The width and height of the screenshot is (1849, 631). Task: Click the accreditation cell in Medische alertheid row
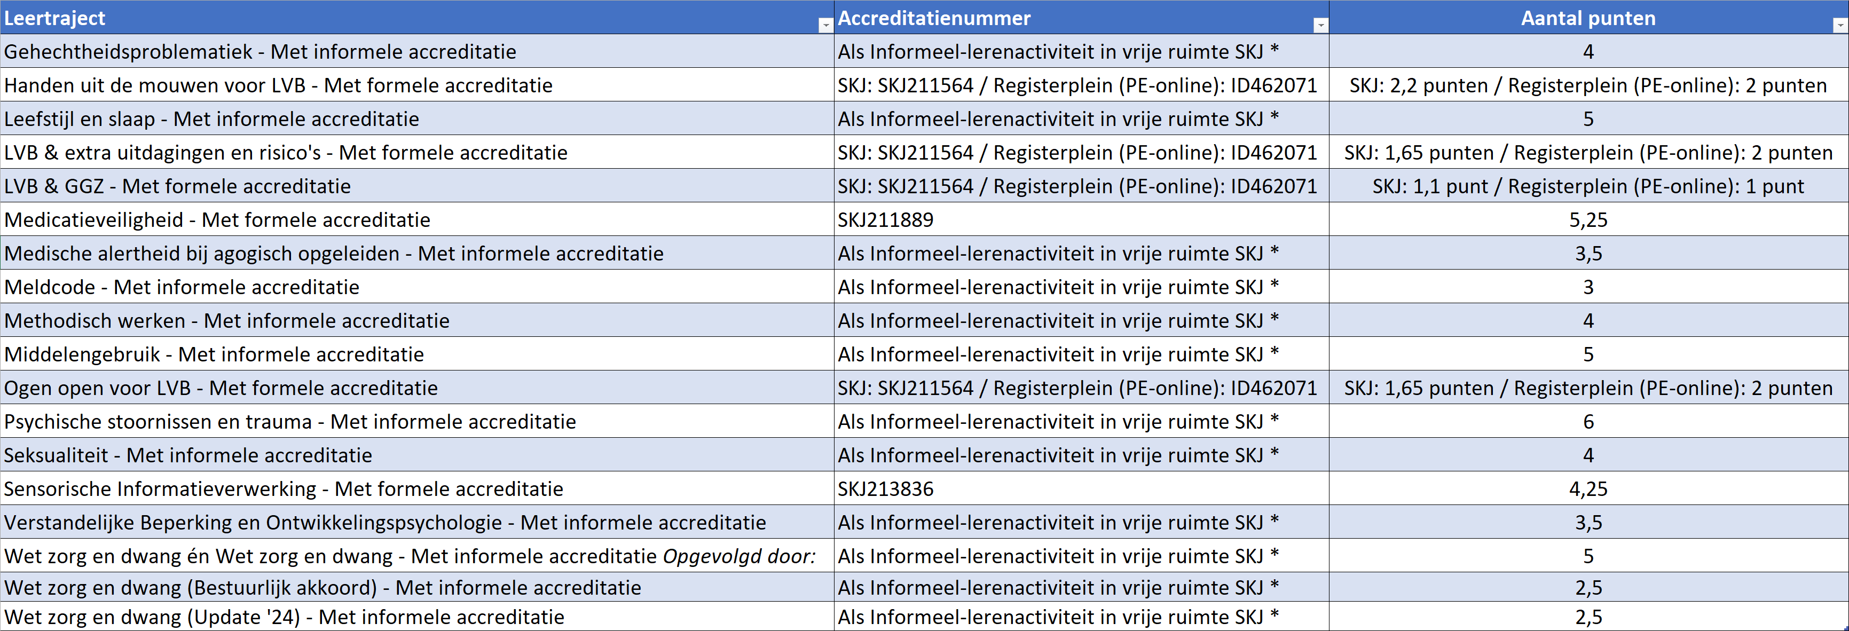click(x=1082, y=254)
